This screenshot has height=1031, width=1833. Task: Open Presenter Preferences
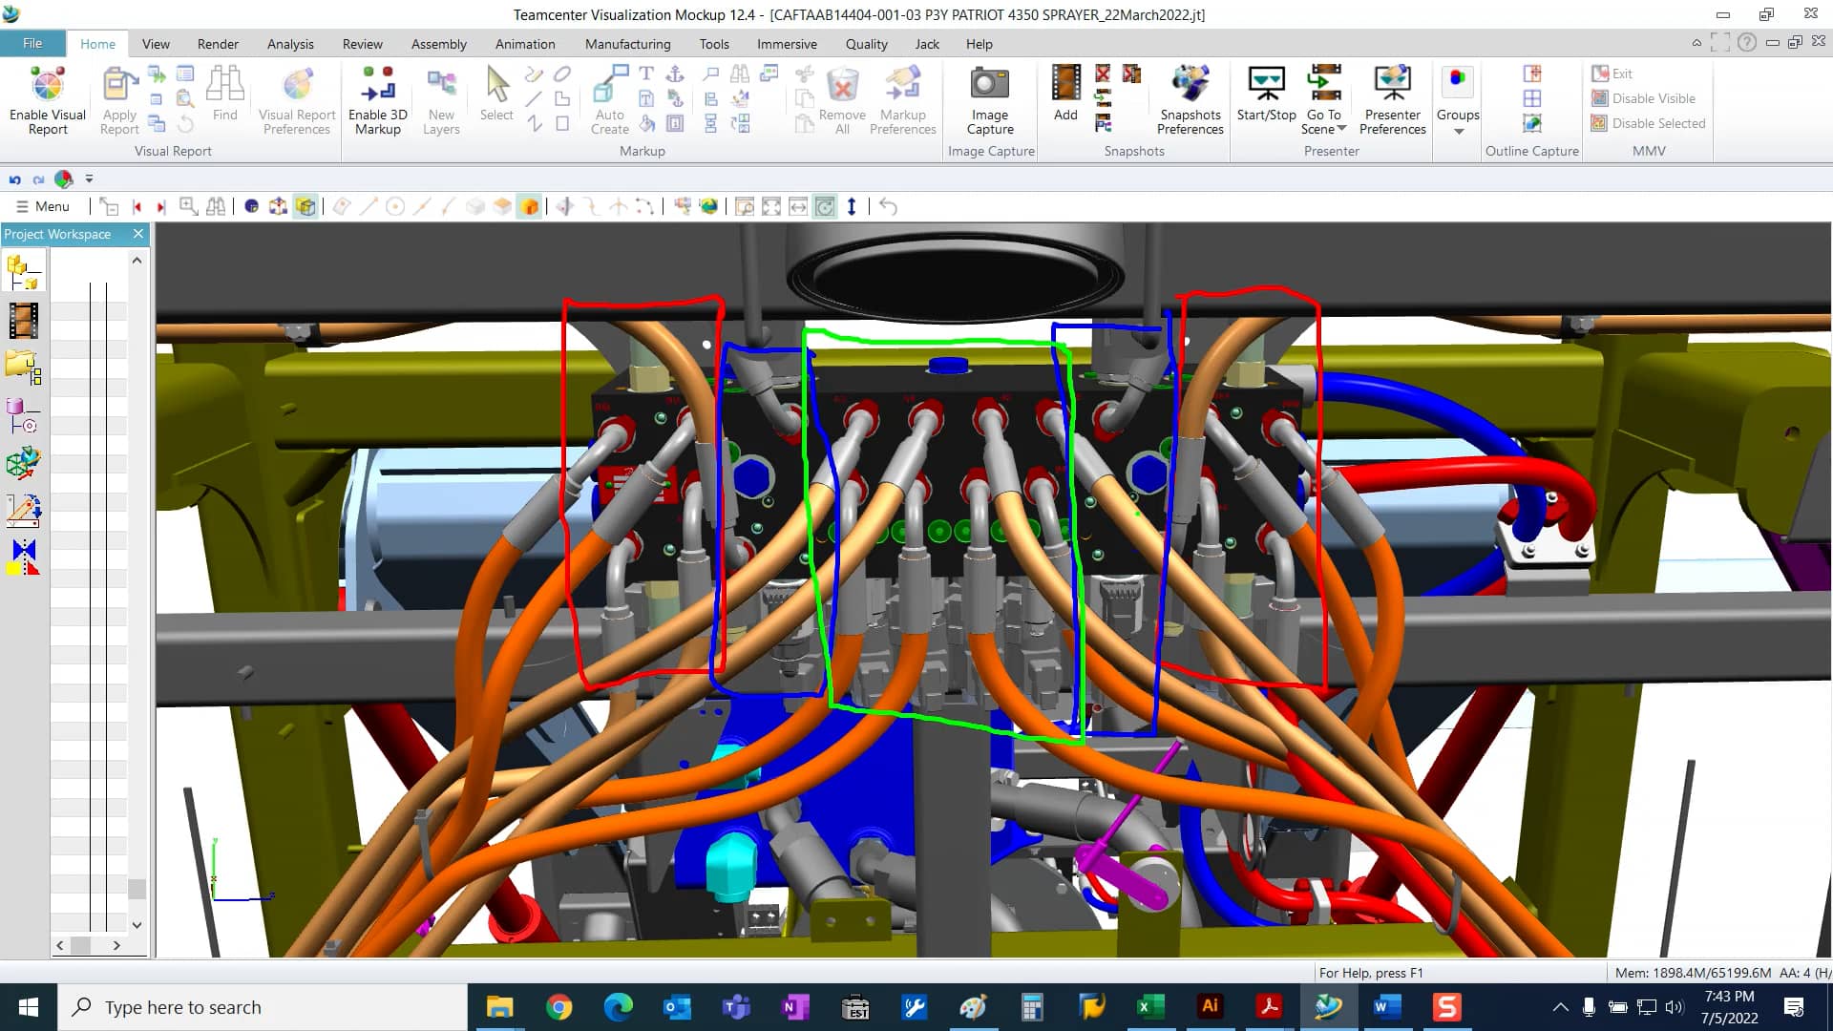click(x=1391, y=99)
